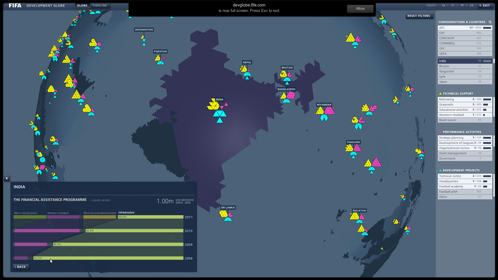Switch language to DE
Screen dimensions: 498x280
(472, 5)
